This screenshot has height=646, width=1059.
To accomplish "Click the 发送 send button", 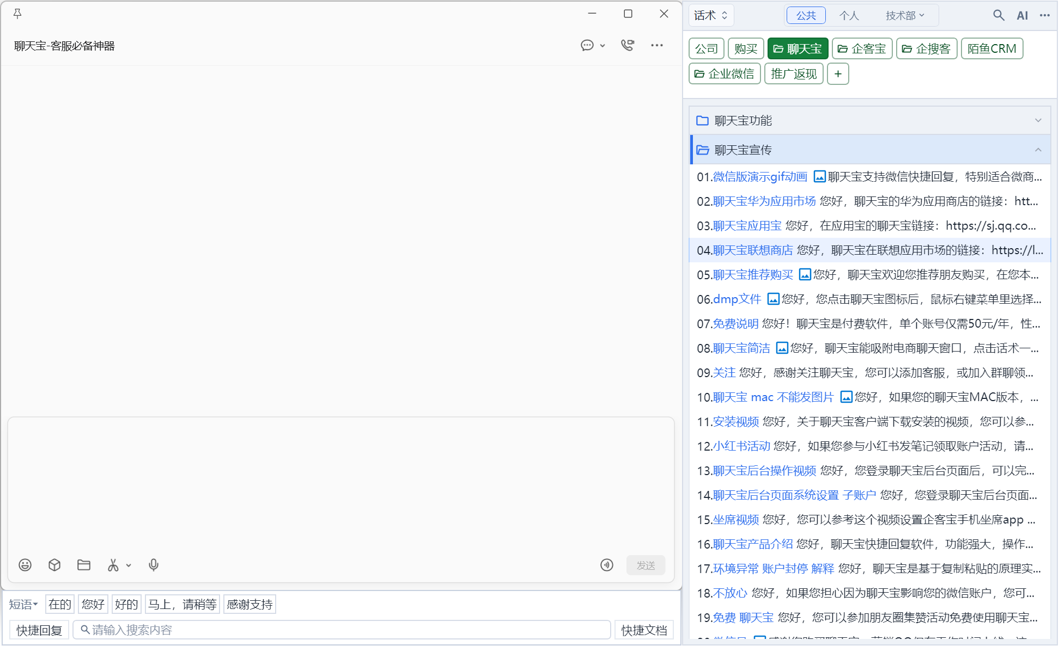I will point(646,565).
